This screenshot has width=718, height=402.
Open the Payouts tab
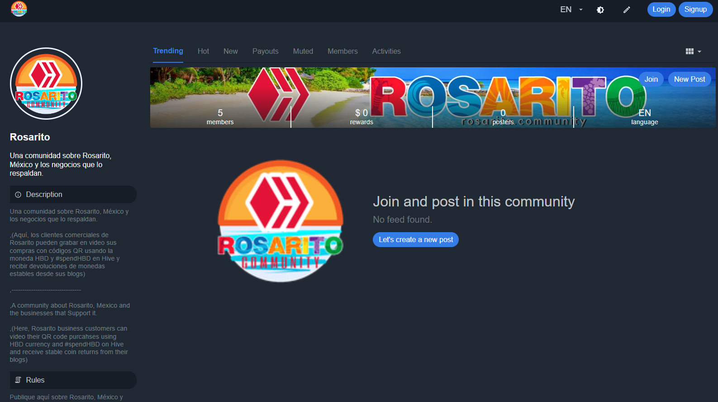(x=266, y=51)
